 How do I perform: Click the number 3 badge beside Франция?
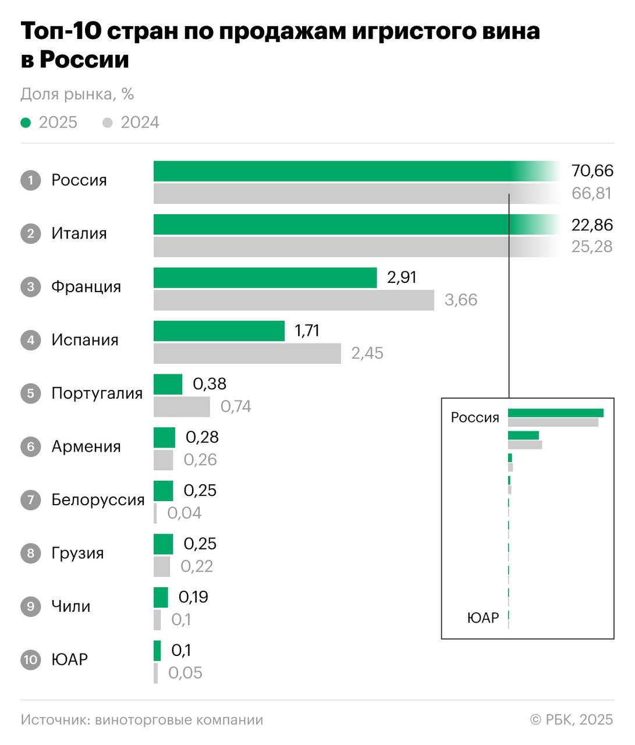pos(31,287)
